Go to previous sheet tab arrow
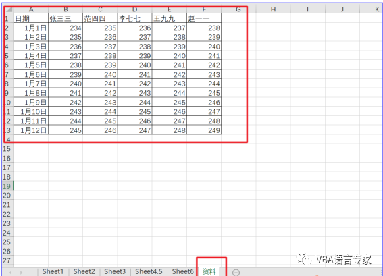 pyautogui.click(x=11, y=273)
